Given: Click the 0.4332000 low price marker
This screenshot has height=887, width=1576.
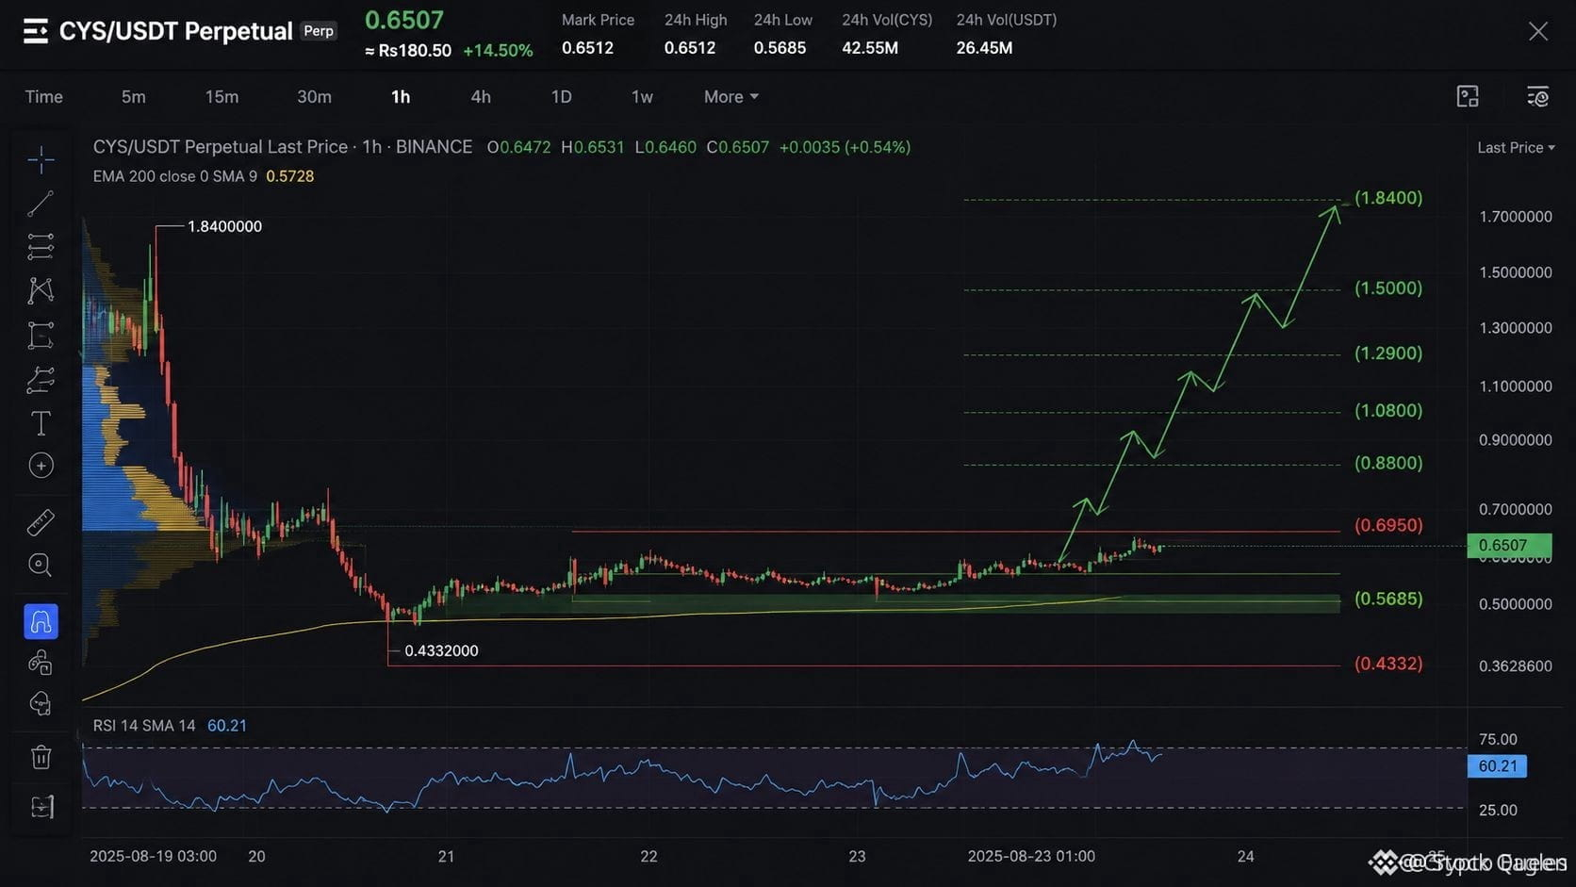Looking at the screenshot, I should (441, 650).
